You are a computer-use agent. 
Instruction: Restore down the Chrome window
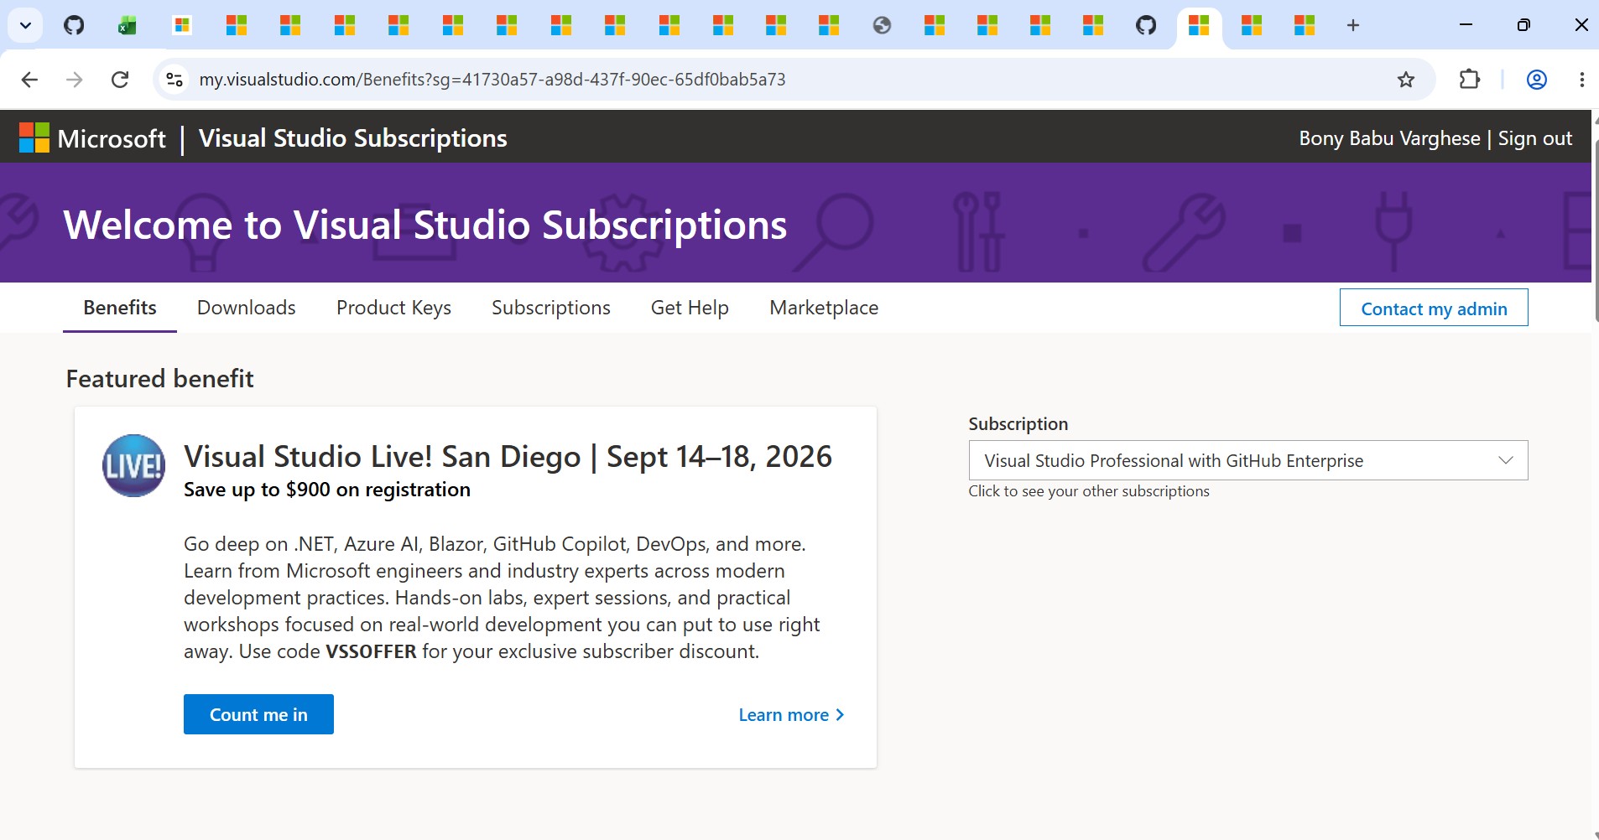(1523, 25)
